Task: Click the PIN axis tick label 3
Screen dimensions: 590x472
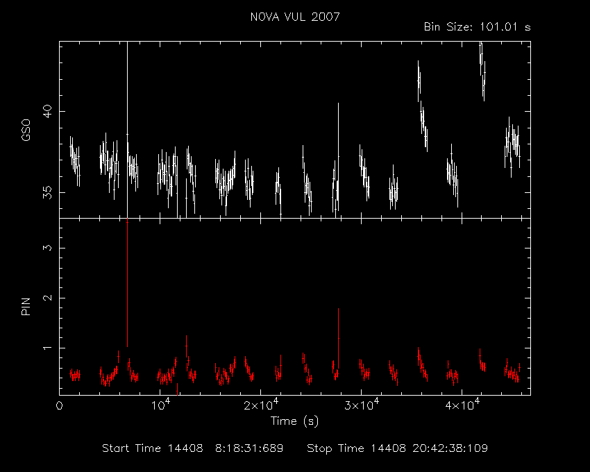Action: click(x=47, y=248)
